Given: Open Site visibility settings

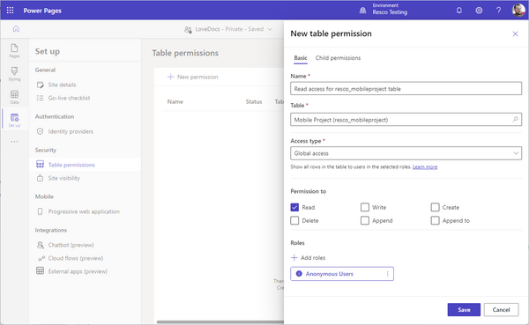Looking at the screenshot, I should coord(64,178).
